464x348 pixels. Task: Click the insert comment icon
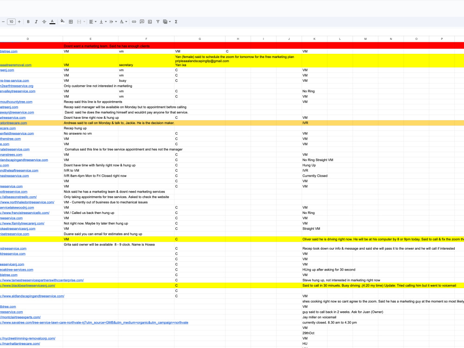tap(142, 22)
